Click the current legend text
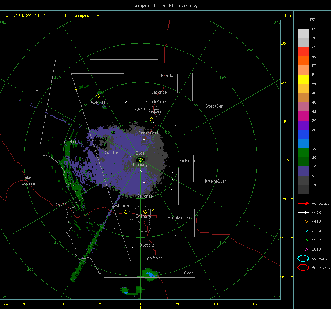 320,259
